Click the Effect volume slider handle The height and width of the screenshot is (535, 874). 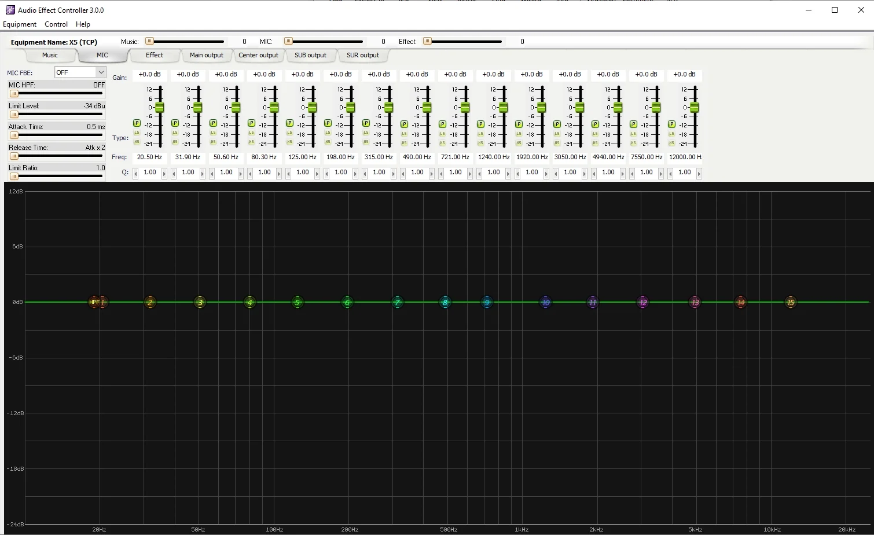pyautogui.click(x=427, y=41)
